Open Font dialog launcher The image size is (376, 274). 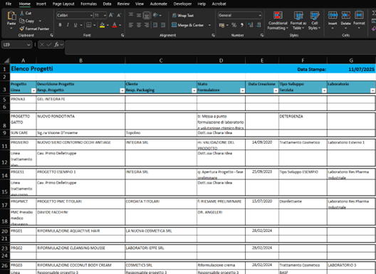pyautogui.click(x=122, y=36)
